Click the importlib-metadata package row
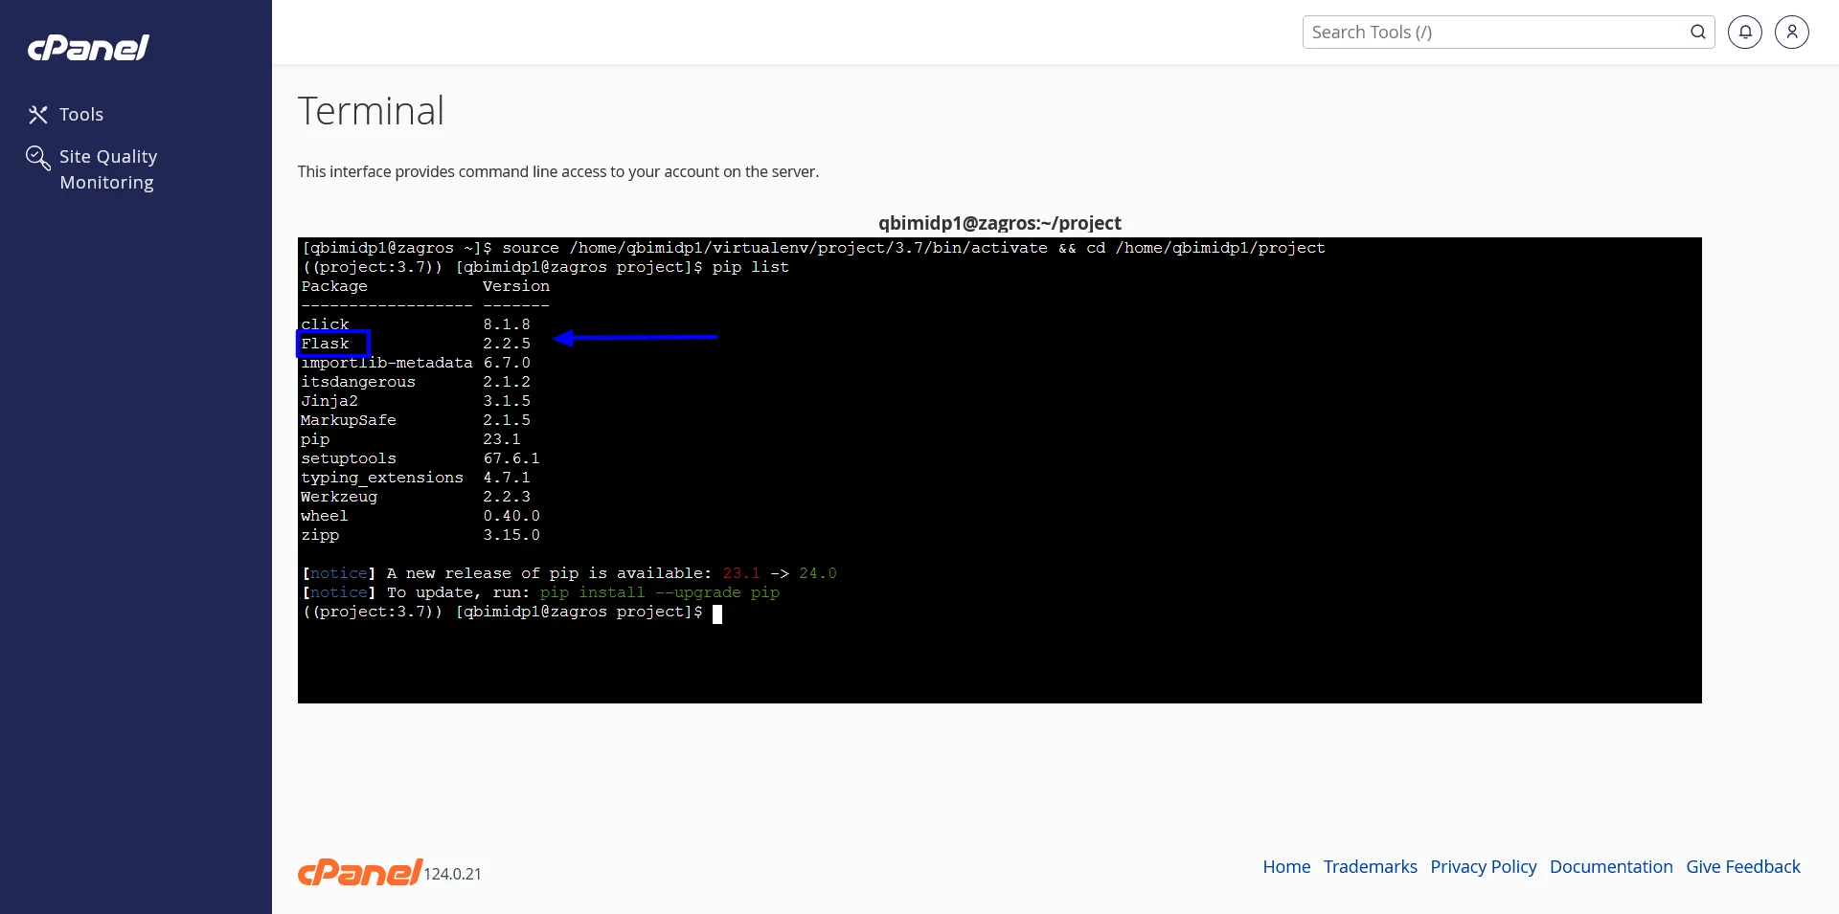The height and width of the screenshot is (914, 1839). coord(416,363)
